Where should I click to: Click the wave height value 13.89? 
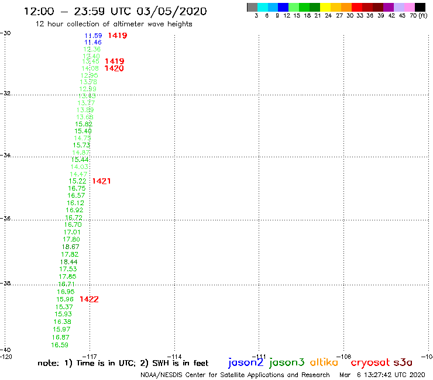(x=85, y=110)
